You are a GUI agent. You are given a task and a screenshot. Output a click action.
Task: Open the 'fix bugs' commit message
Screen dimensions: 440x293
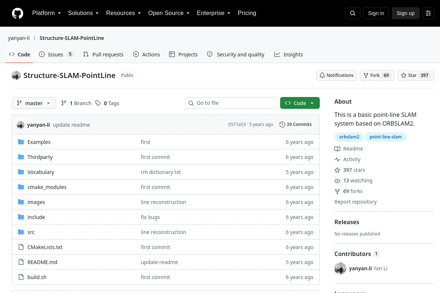[x=150, y=217]
